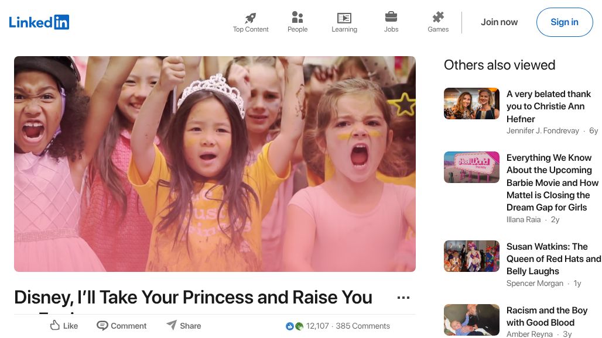This screenshot has height=338, width=602.
Task: Open the Learning section icon
Action: (x=344, y=18)
